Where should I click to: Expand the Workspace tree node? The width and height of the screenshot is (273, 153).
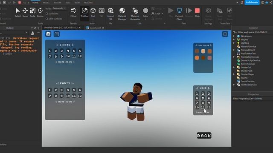click(x=234, y=36)
